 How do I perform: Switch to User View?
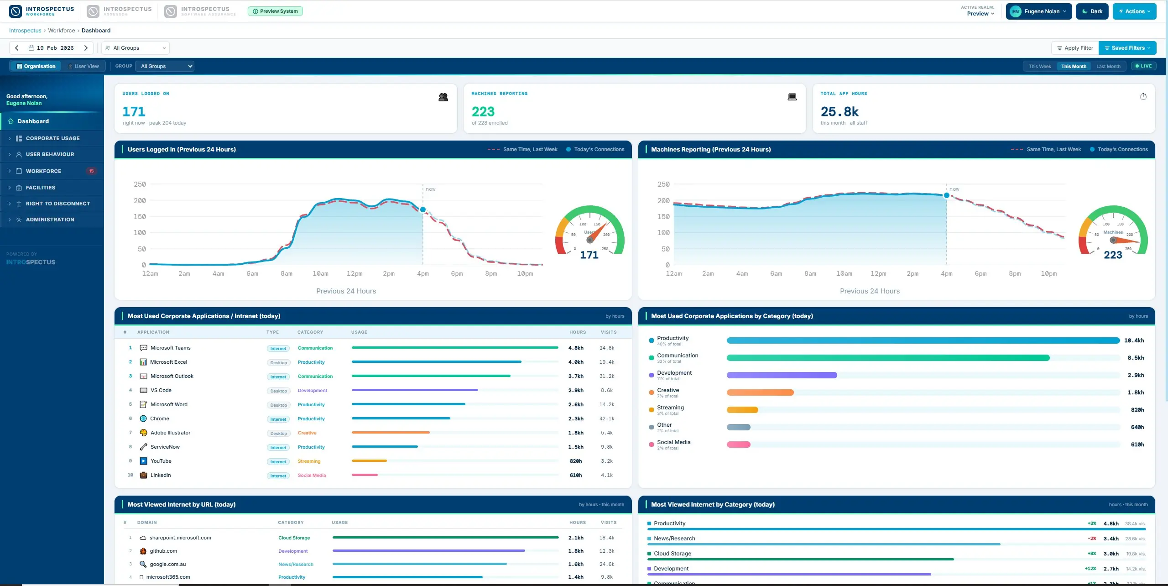[x=83, y=66]
